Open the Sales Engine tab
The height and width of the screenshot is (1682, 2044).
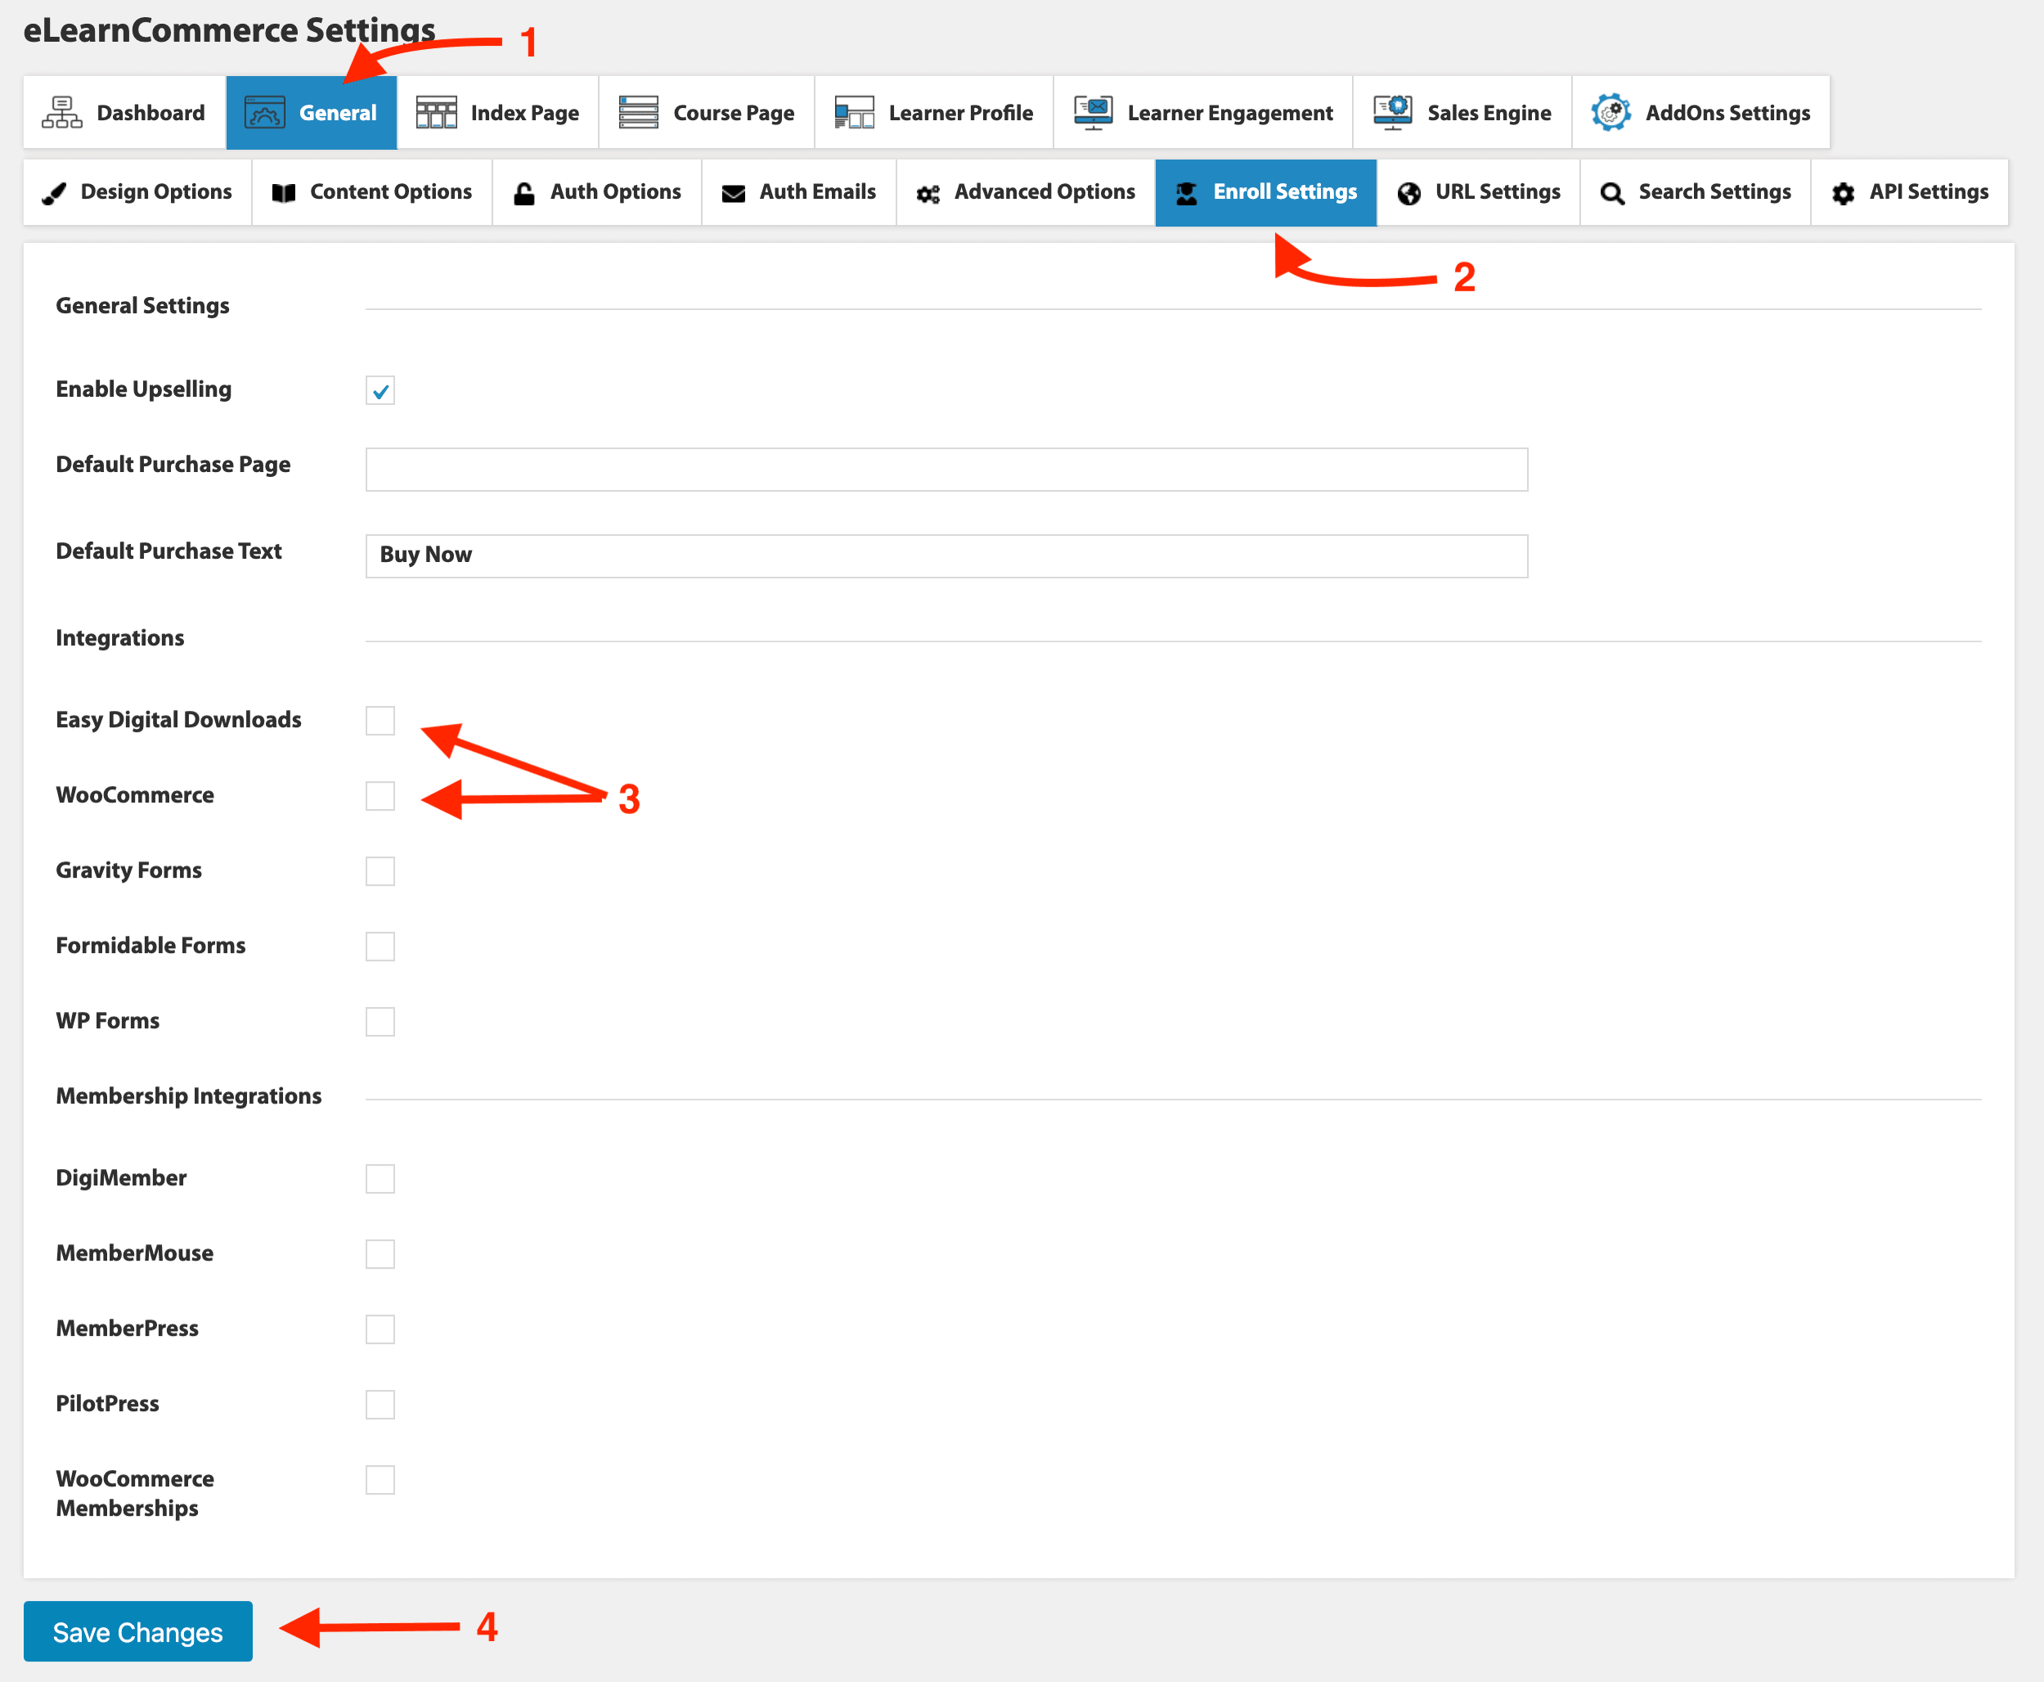pos(1462,112)
